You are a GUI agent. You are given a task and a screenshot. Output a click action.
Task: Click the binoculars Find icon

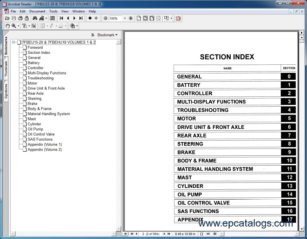click(35, 18)
